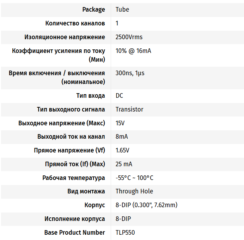Click the 25 mA forward current value
This screenshot has width=244, height=240.
(124, 164)
